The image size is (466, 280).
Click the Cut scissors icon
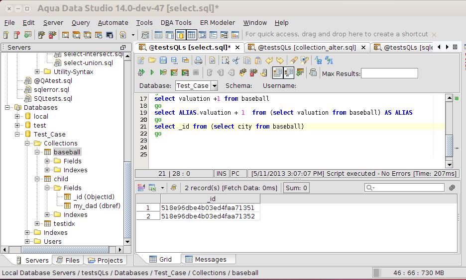pyautogui.click(x=236, y=61)
